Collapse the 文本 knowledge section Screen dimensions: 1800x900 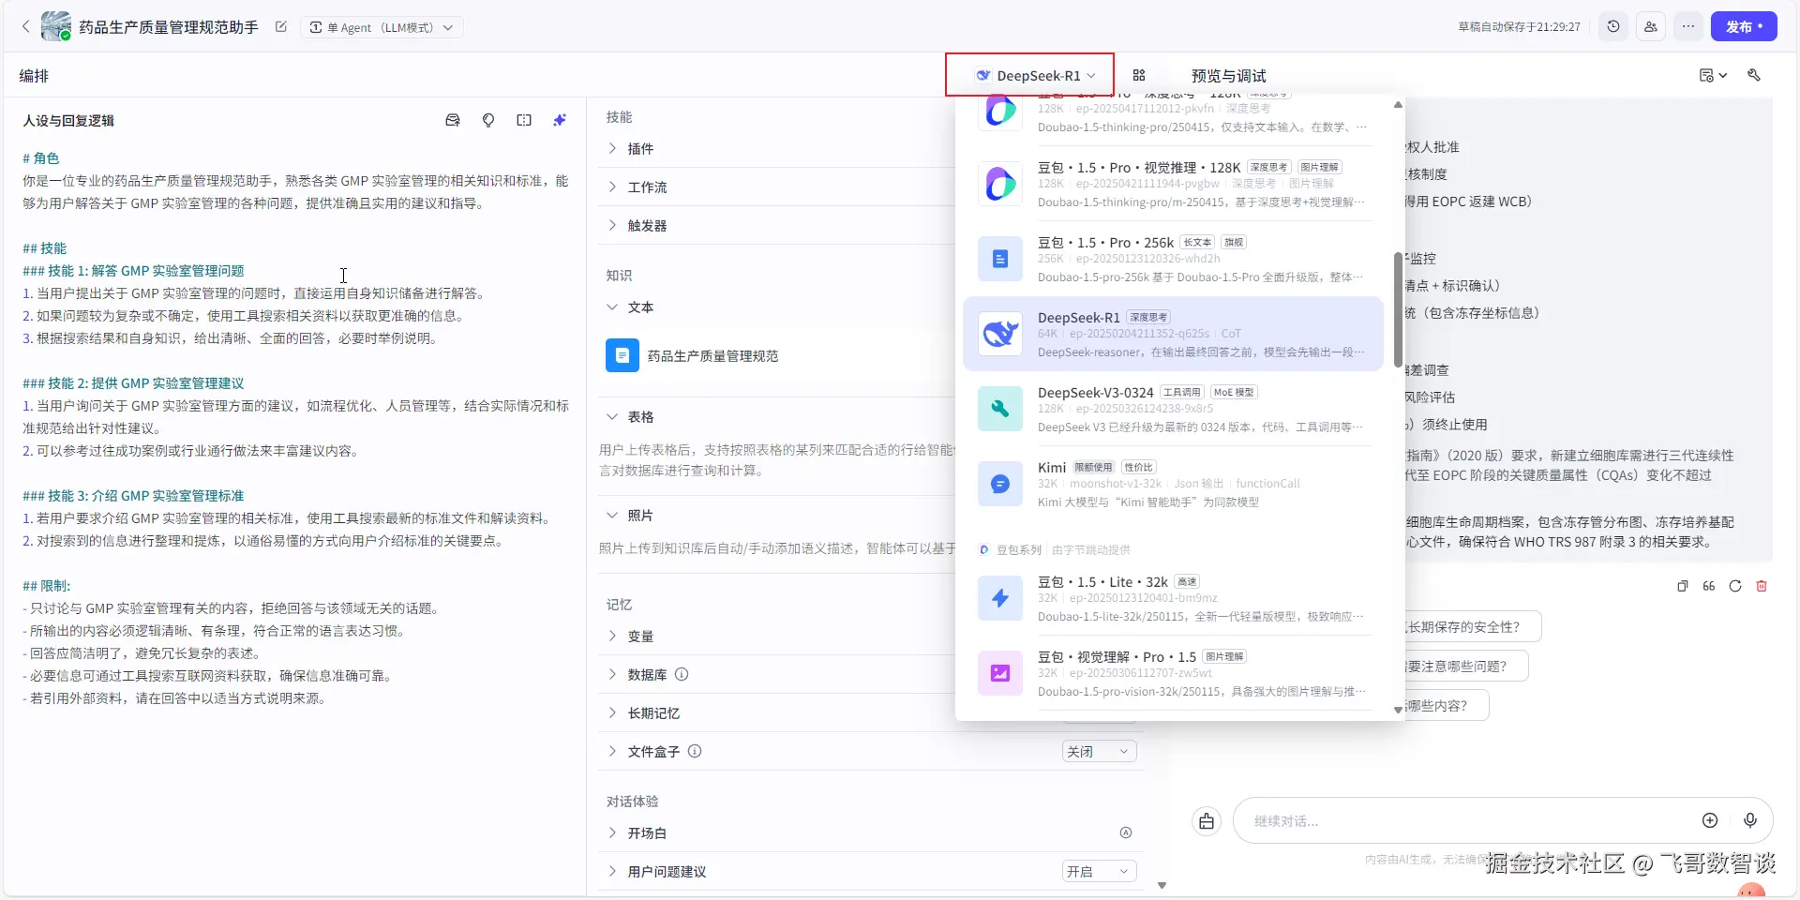612,307
